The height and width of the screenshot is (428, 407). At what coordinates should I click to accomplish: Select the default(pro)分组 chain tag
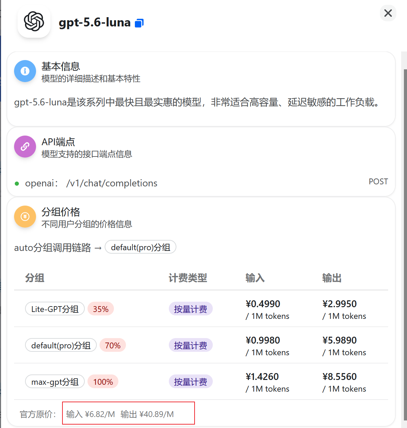(x=140, y=247)
